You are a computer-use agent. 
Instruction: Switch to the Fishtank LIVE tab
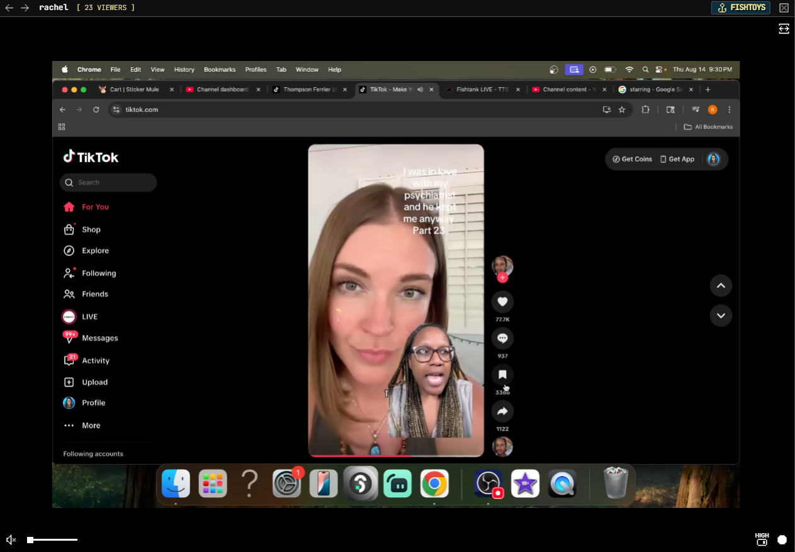482,89
